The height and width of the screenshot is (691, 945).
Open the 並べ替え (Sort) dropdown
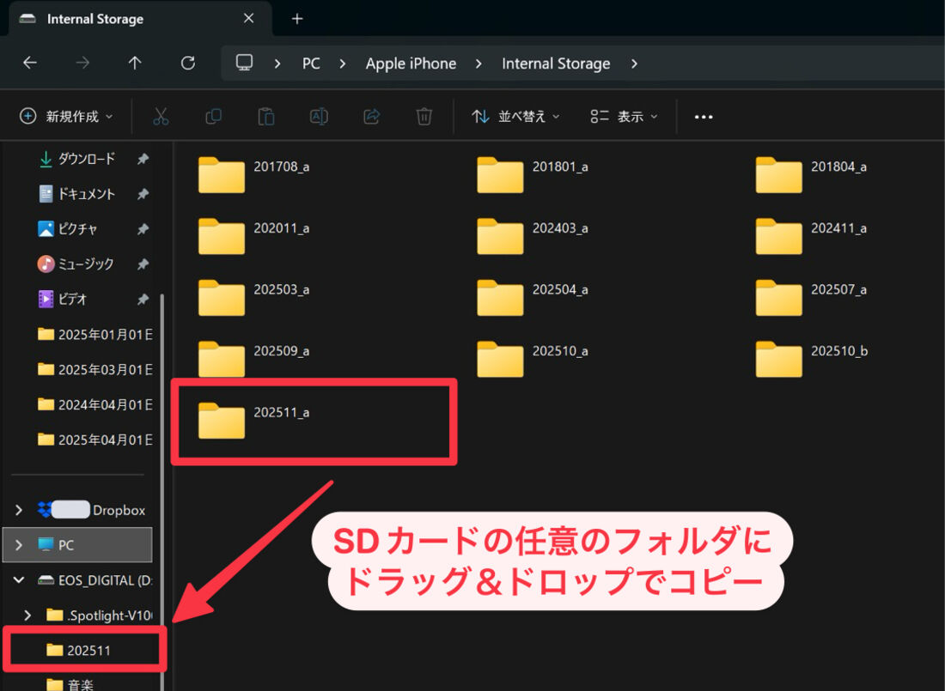pyautogui.click(x=515, y=116)
